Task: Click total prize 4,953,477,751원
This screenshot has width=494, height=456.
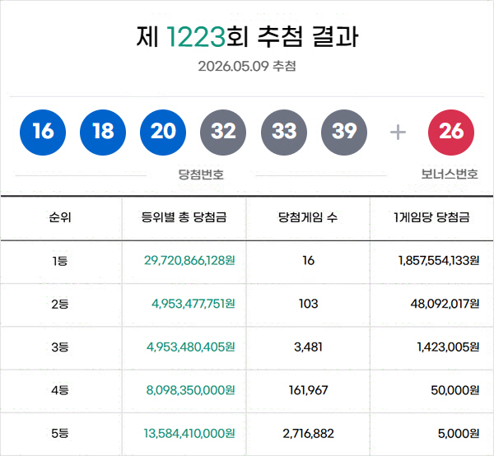Action: pos(193,304)
